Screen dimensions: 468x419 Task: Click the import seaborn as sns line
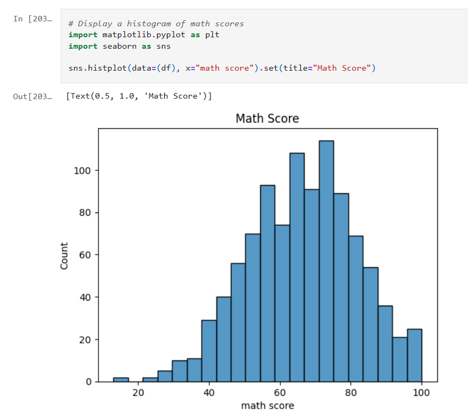pyautogui.click(x=119, y=47)
